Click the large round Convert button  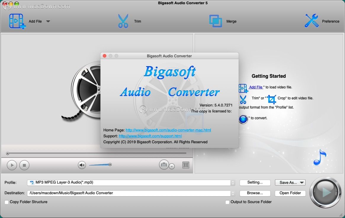point(325,192)
